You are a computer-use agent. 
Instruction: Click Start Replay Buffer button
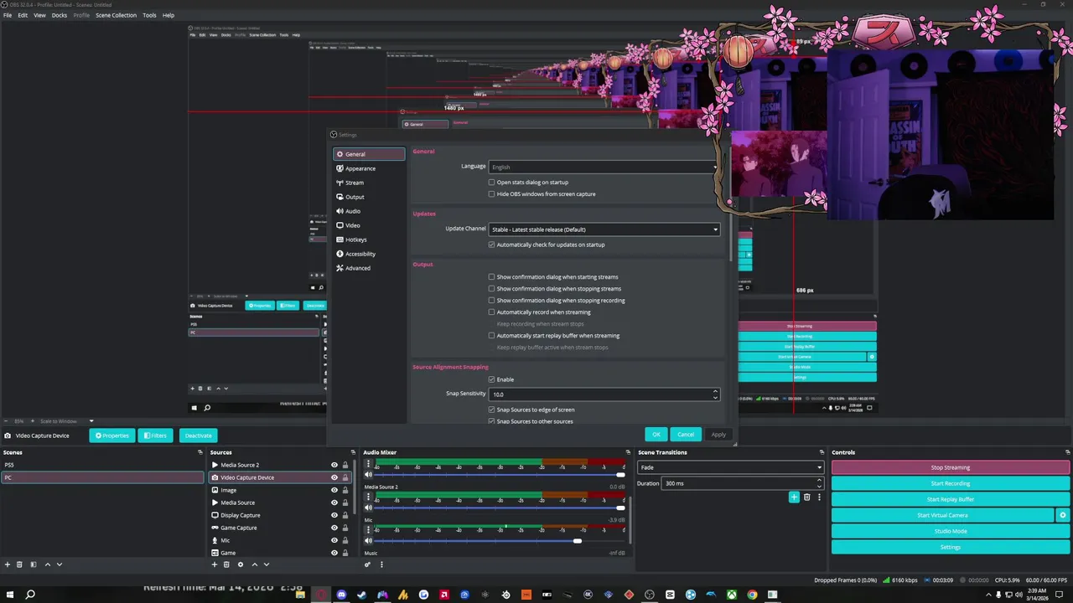951,499
